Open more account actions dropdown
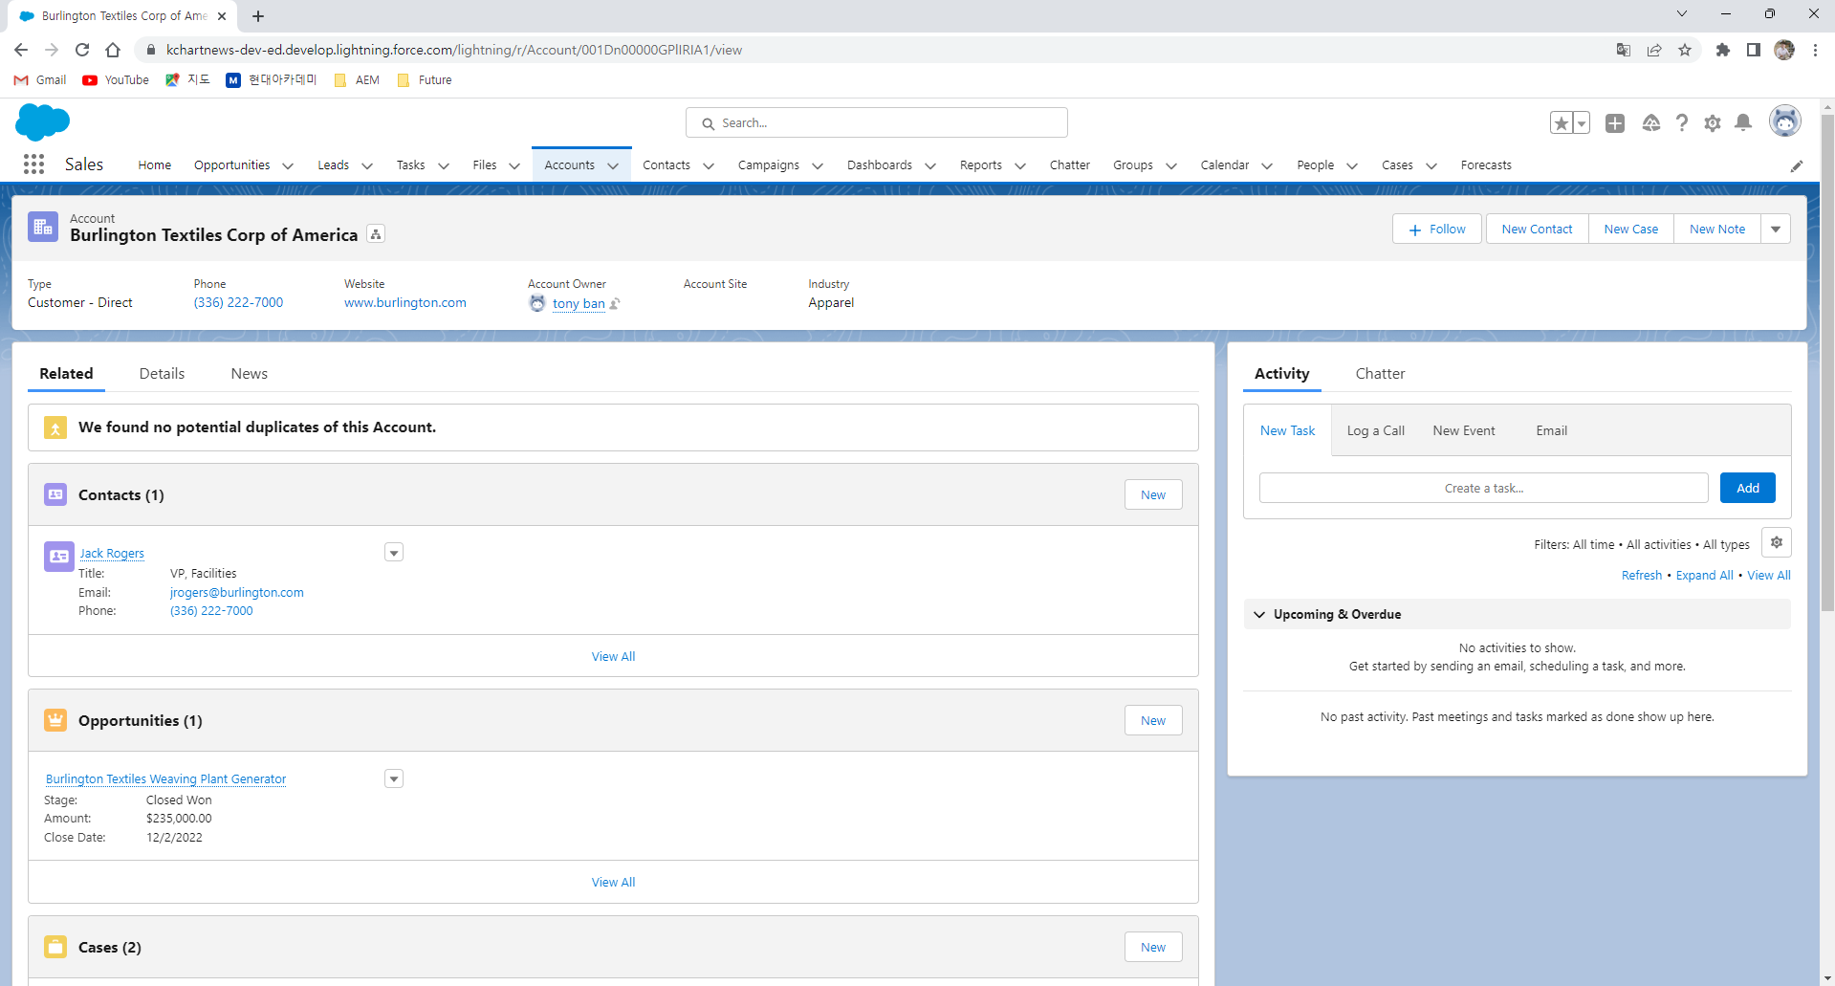1835x986 pixels. (x=1776, y=229)
